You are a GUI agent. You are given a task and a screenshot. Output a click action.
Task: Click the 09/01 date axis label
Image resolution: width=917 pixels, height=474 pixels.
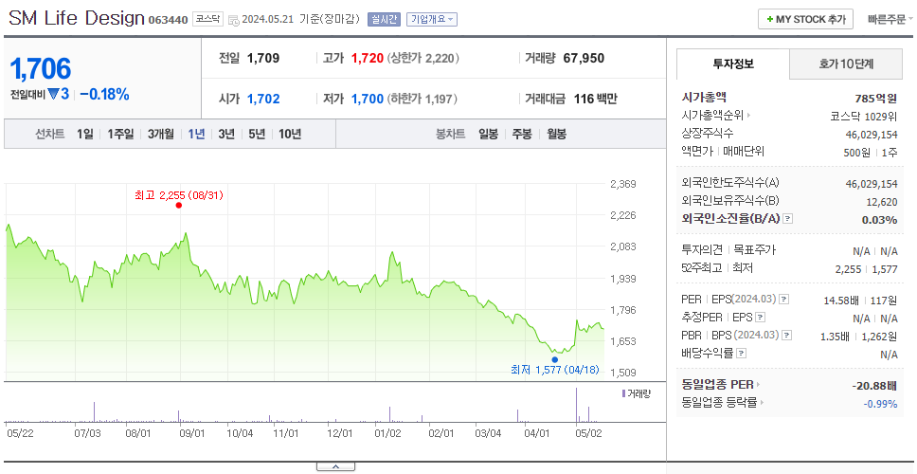pyautogui.click(x=191, y=433)
